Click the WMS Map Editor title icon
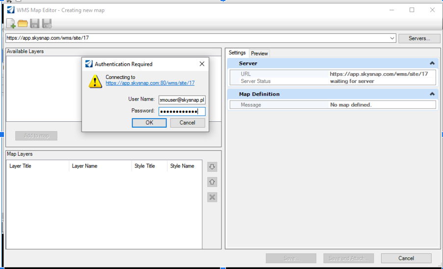 [10, 10]
